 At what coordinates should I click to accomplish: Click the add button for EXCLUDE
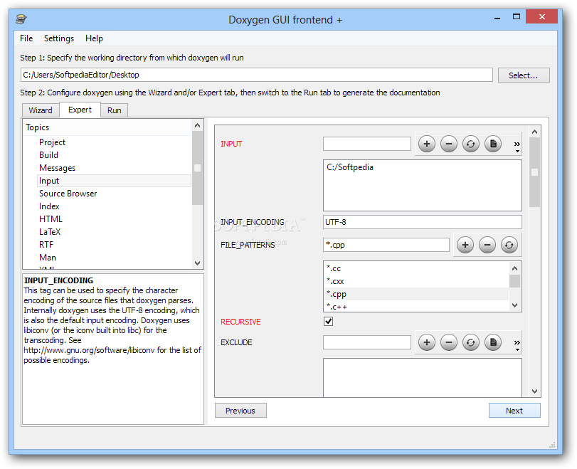click(427, 342)
